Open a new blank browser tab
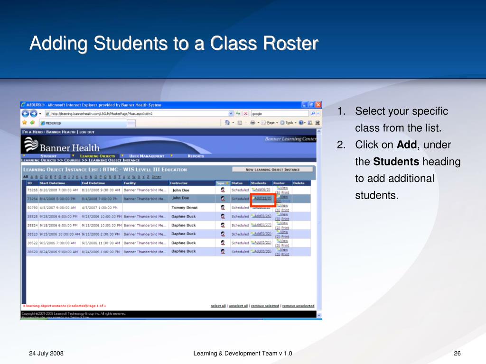Viewport: 486px width, 364px height. (x=131, y=123)
